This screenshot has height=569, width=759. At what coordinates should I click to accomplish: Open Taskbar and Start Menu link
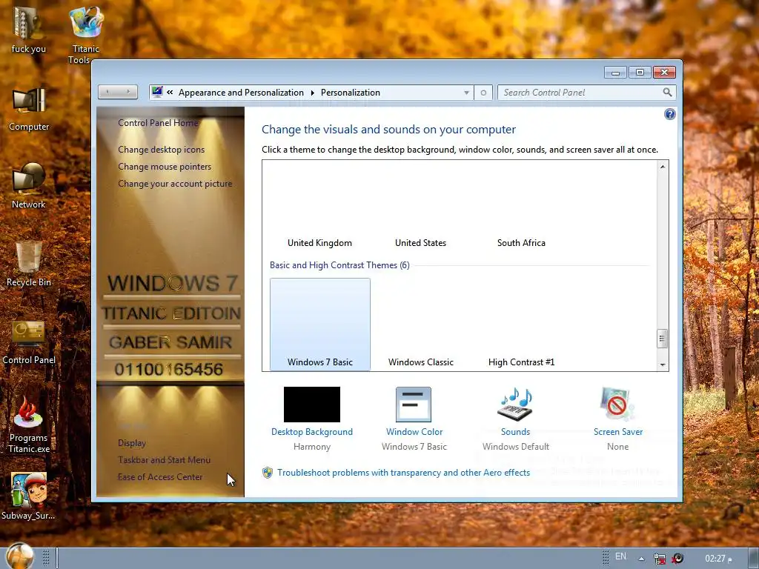164,459
